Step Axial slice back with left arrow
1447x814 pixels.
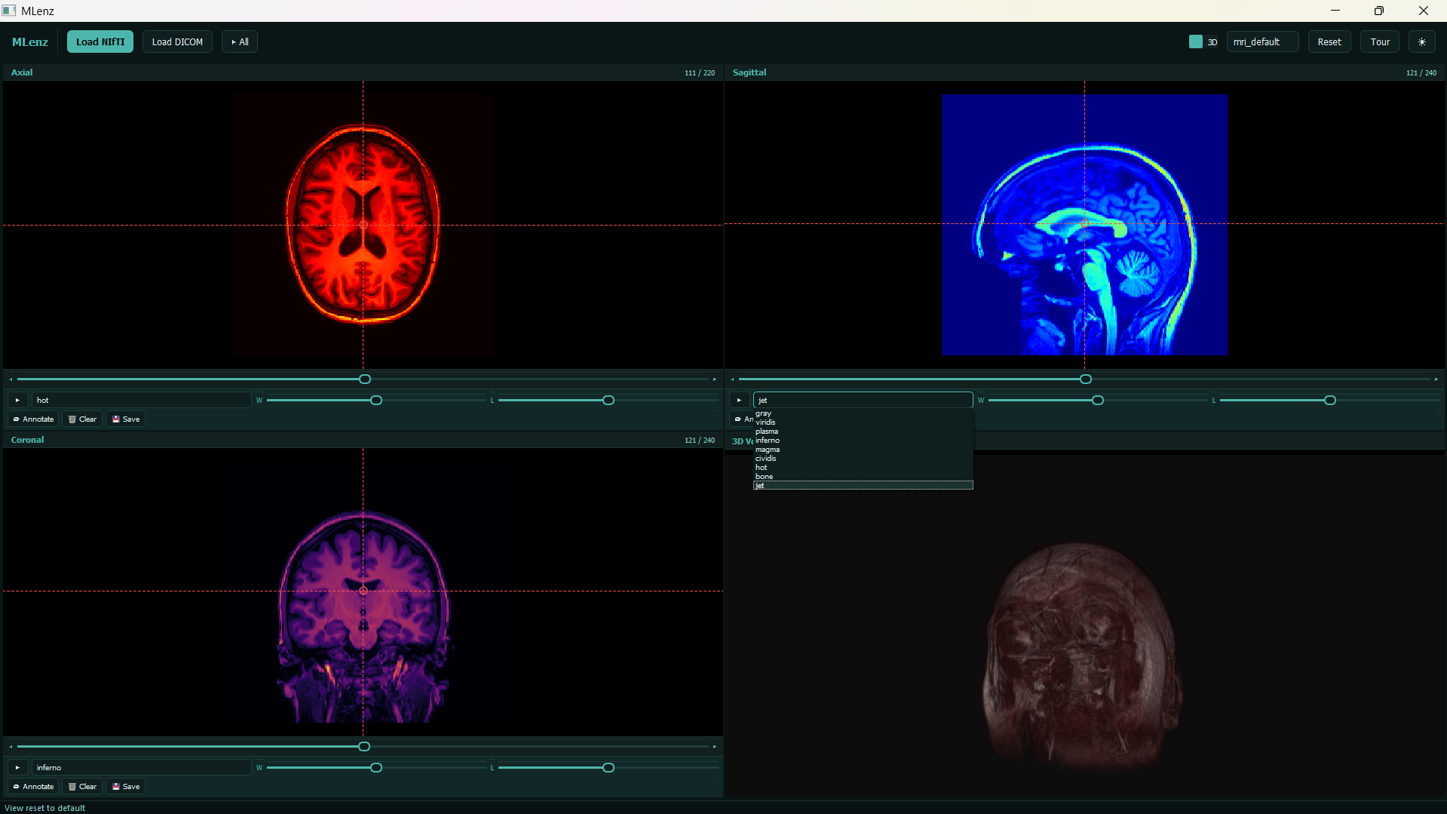coord(11,379)
